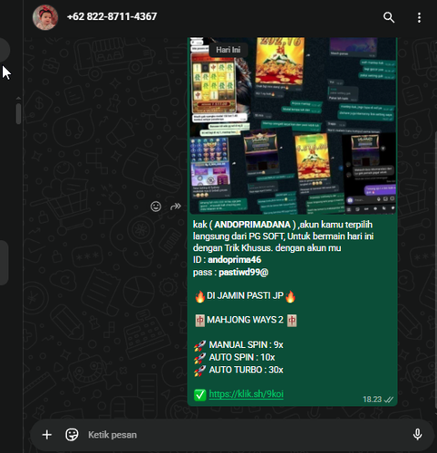Image resolution: width=437 pixels, height=453 pixels.
Task: Click the attach plus icon
Action: [47, 435]
